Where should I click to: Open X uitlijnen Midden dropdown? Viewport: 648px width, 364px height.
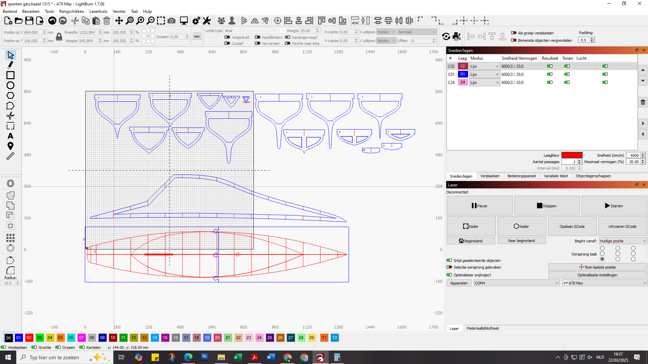tap(386, 32)
